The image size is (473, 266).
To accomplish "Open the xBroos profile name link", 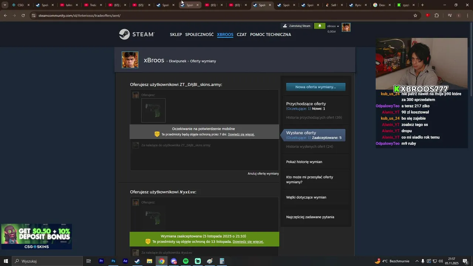I will point(154,60).
